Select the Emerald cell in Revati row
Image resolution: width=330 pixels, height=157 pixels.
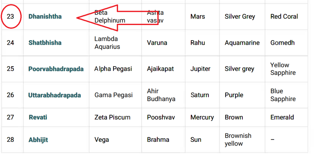tap(282, 118)
